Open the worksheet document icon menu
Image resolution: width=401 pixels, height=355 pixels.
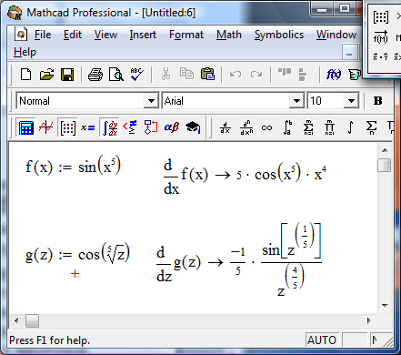click(x=21, y=35)
